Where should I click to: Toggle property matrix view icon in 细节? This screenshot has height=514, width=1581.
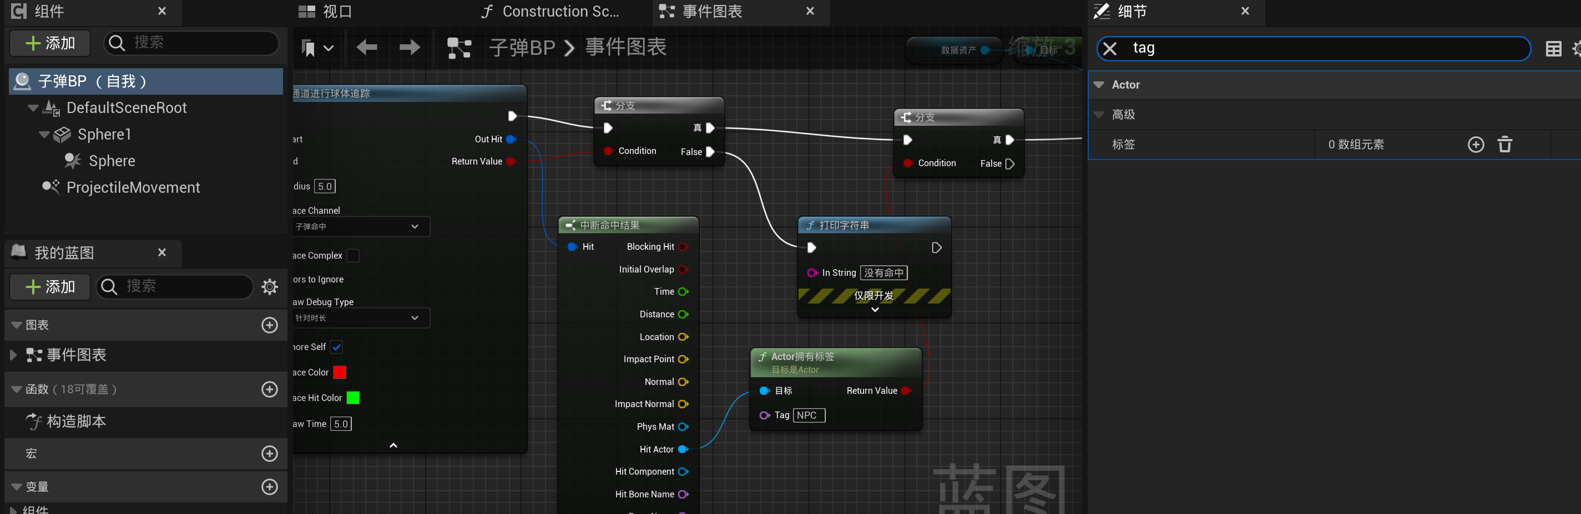[1553, 48]
